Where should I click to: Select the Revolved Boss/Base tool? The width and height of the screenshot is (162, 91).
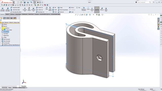pyautogui.click(x=8, y=9)
